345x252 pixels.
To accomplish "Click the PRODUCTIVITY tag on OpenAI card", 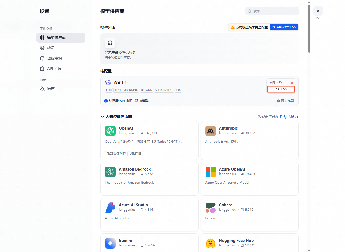I will [116, 154].
